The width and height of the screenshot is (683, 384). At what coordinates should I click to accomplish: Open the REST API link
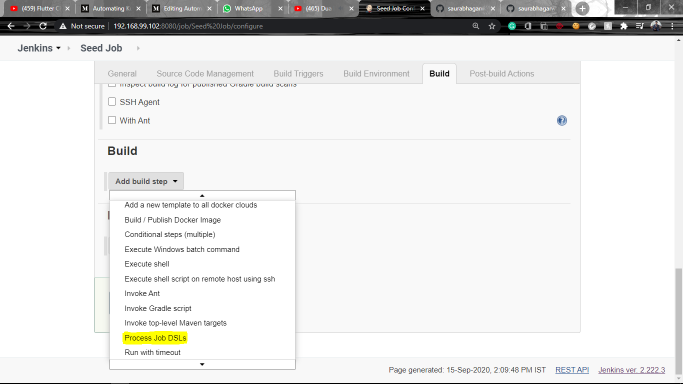pyautogui.click(x=571, y=369)
